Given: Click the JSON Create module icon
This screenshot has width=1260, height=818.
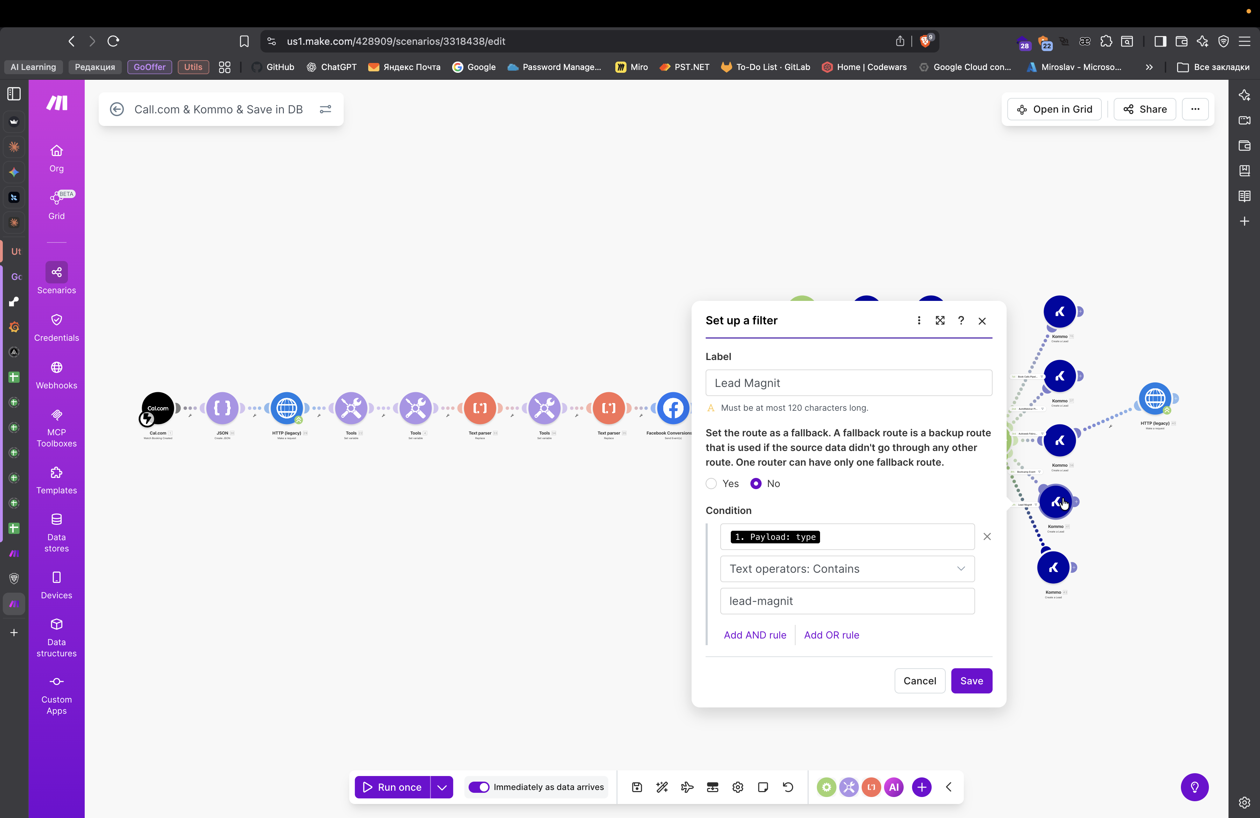Looking at the screenshot, I should pyautogui.click(x=222, y=408).
